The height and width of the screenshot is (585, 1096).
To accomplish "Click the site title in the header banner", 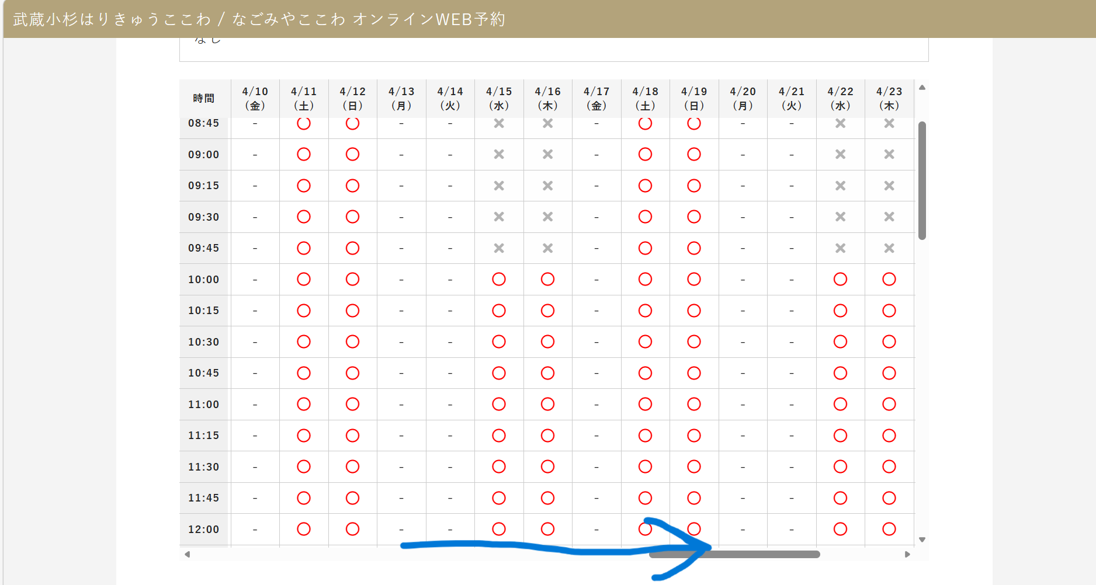I will coord(259,19).
